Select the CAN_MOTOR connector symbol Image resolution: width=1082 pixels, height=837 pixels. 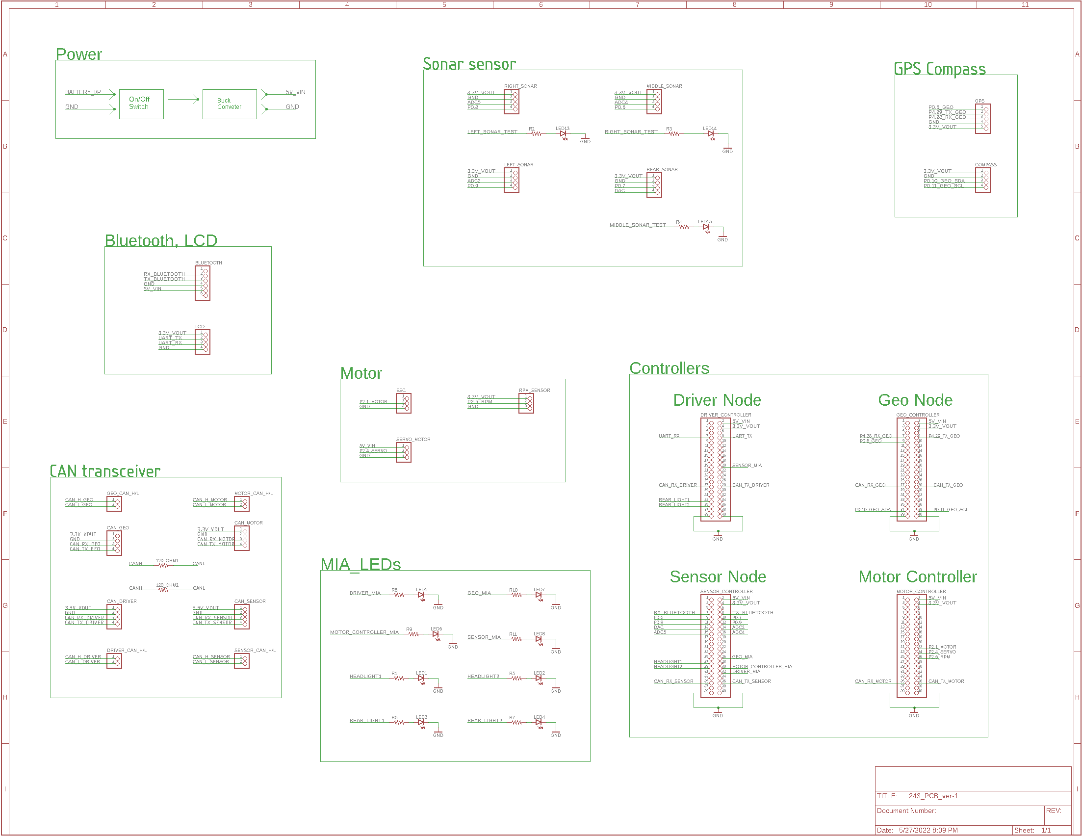[x=242, y=538]
